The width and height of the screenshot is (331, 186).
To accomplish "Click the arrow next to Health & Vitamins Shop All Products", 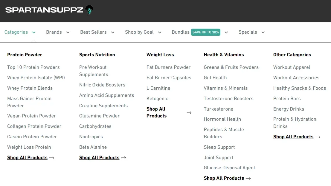I will point(248,178).
